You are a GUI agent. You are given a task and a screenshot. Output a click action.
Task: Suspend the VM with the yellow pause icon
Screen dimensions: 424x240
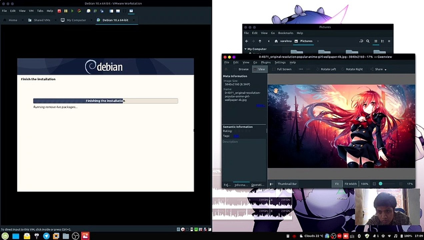66,11
